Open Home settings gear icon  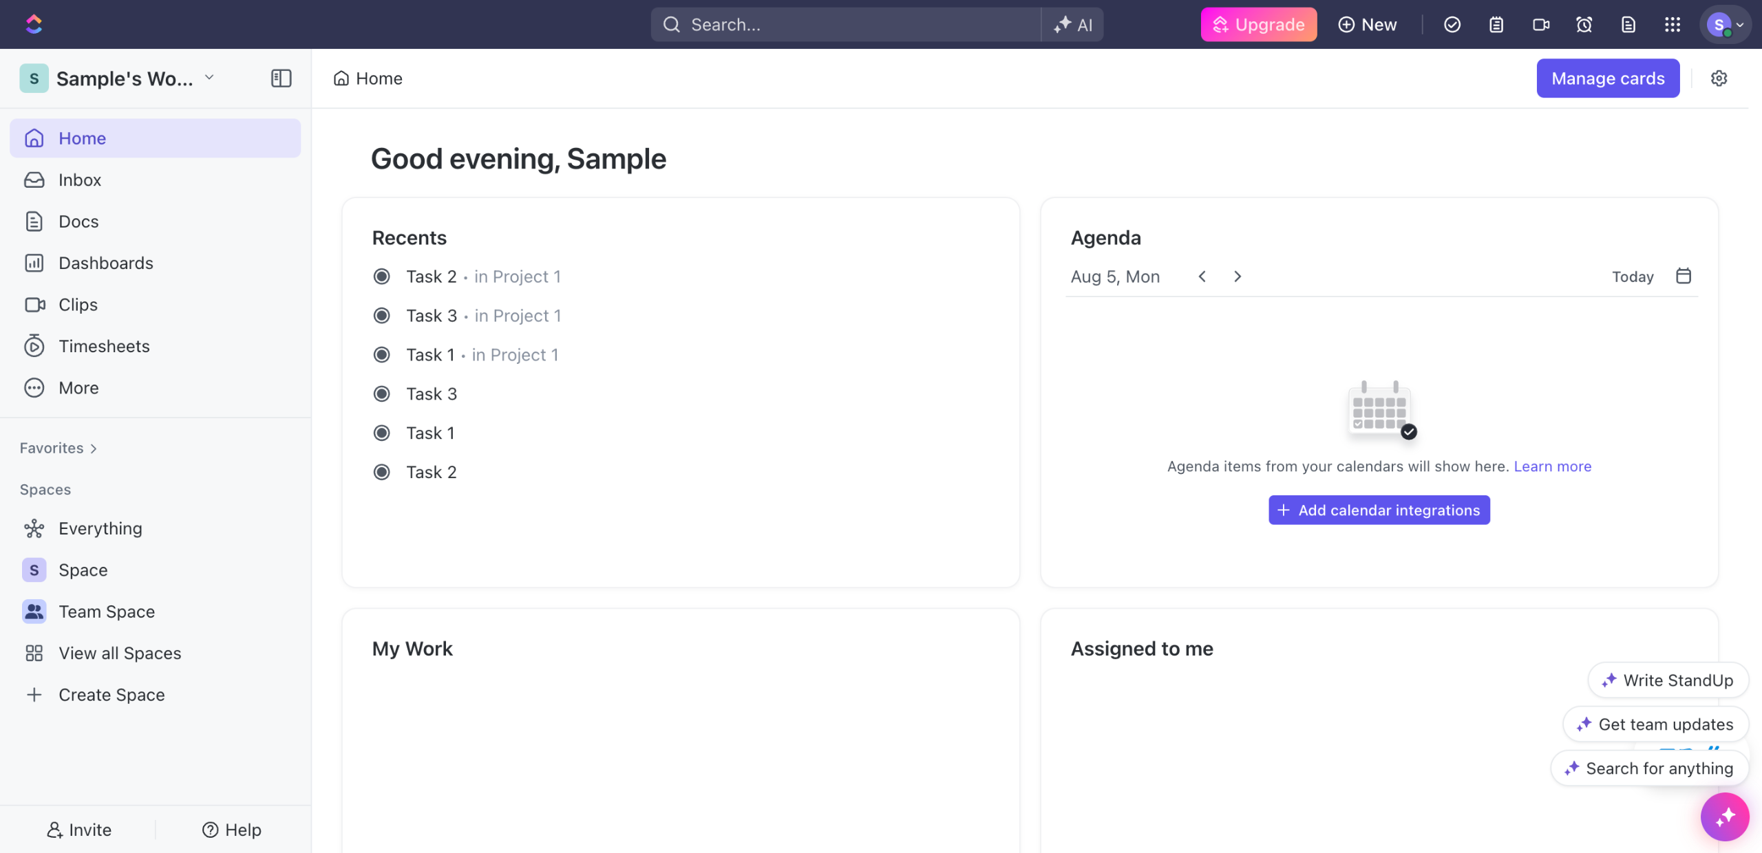1719,78
